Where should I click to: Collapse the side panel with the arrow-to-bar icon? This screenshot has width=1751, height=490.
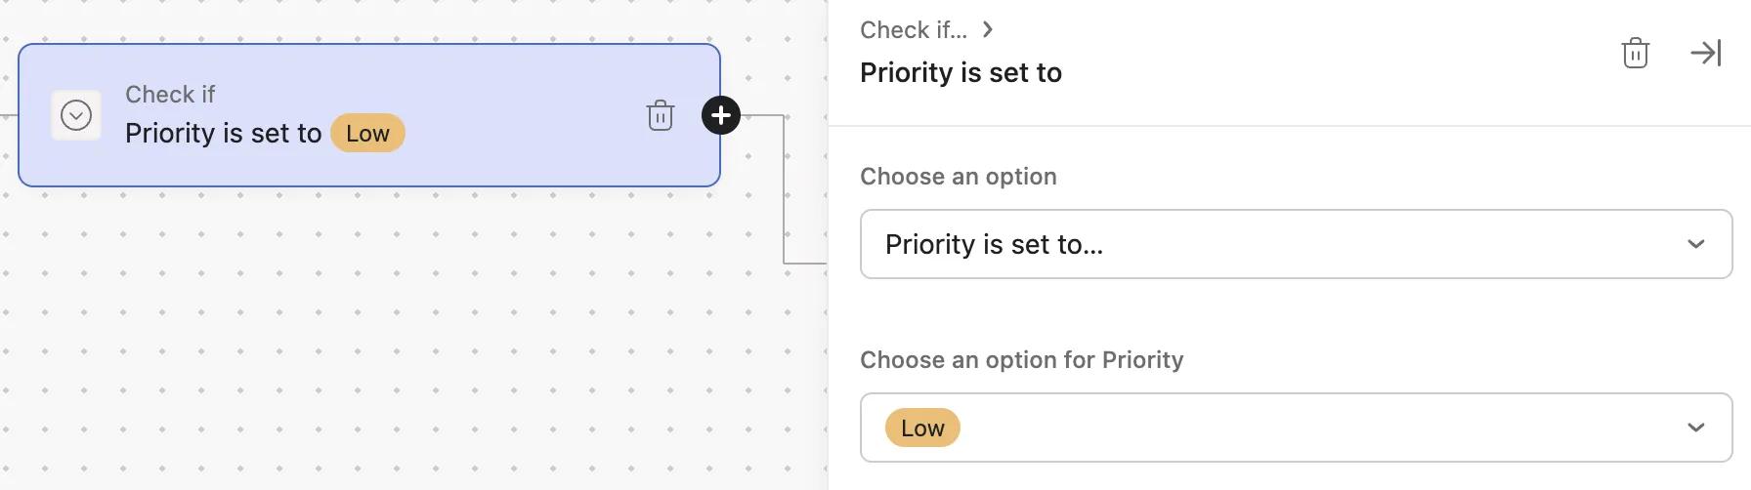coord(1706,53)
